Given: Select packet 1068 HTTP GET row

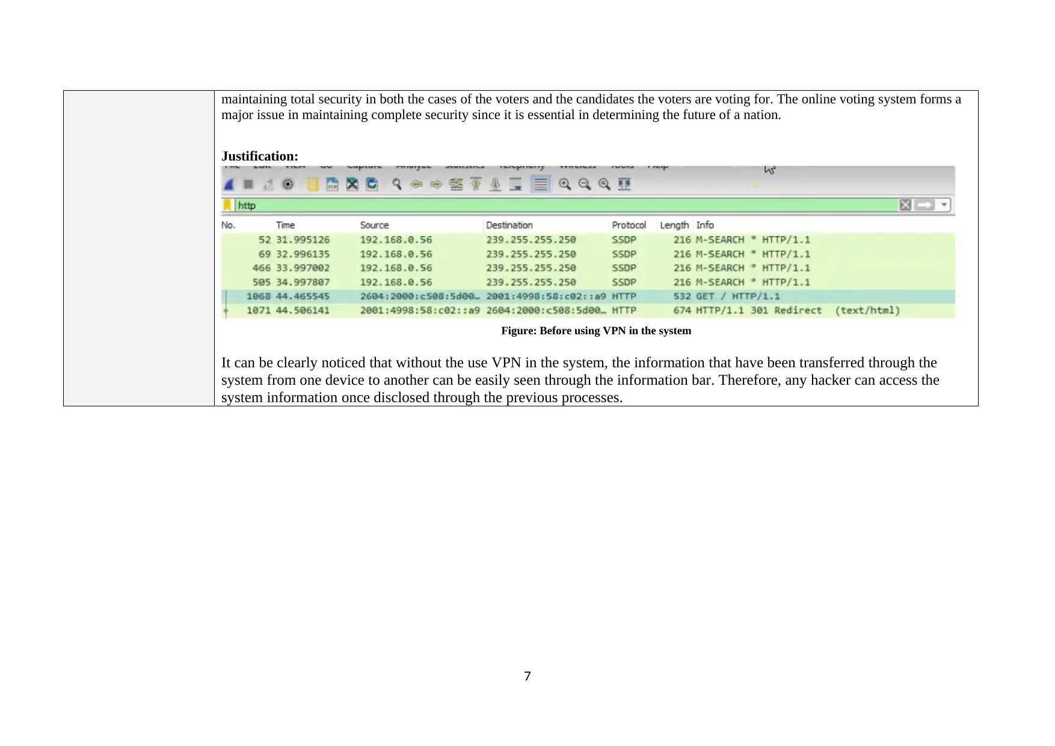Looking at the screenshot, I should click(588, 296).
